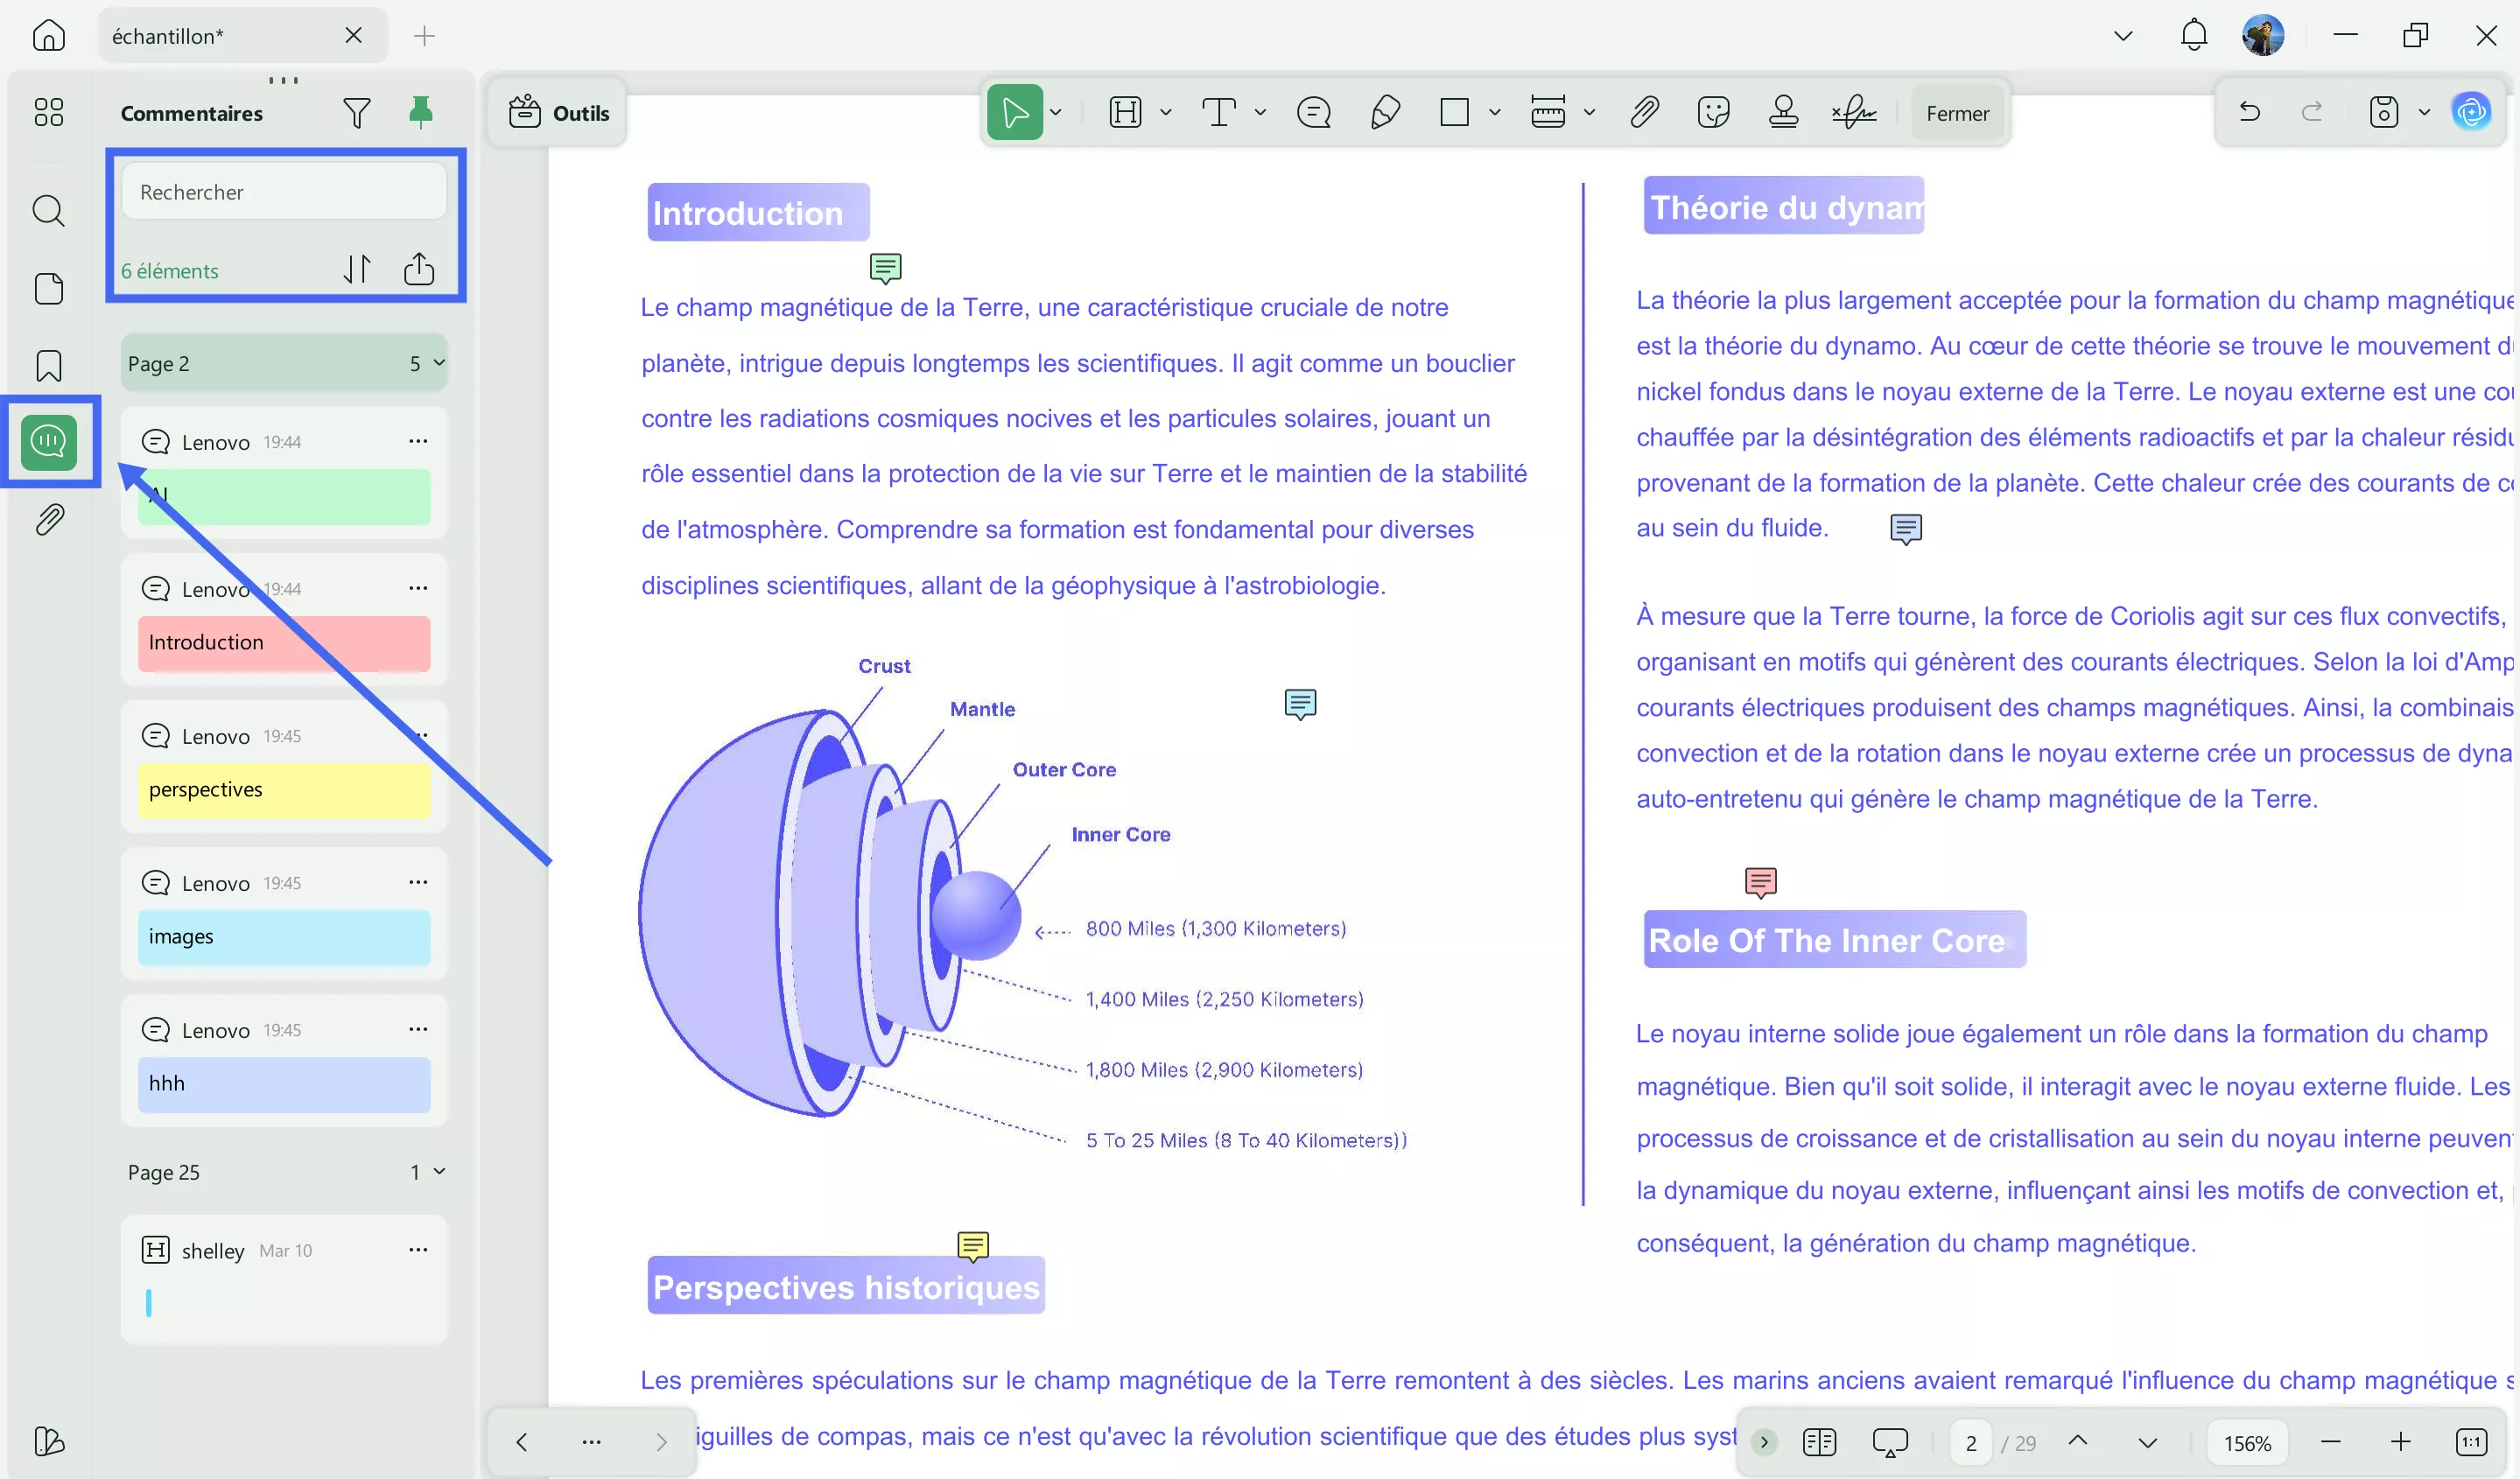Select the stamp tool in toolbar

[x=1783, y=113]
